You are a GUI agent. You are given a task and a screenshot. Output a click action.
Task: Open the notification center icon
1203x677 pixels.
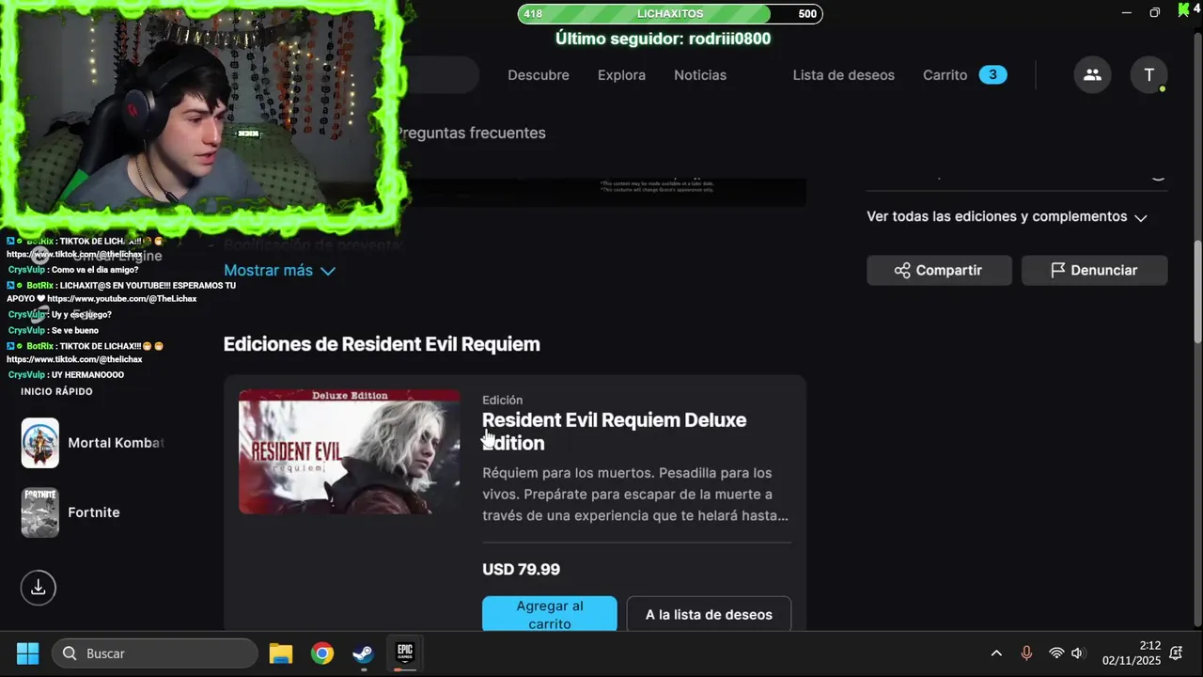point(1176,653)
